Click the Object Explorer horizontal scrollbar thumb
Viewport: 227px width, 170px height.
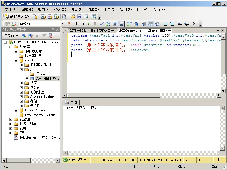18,160
